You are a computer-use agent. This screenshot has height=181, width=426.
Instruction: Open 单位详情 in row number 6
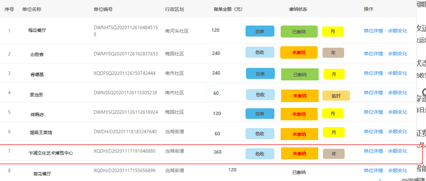373,131
